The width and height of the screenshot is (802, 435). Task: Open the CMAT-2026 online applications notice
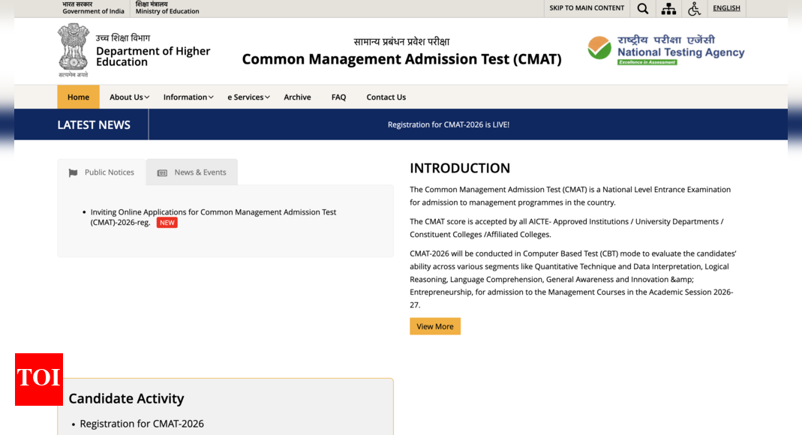[213, 212]
